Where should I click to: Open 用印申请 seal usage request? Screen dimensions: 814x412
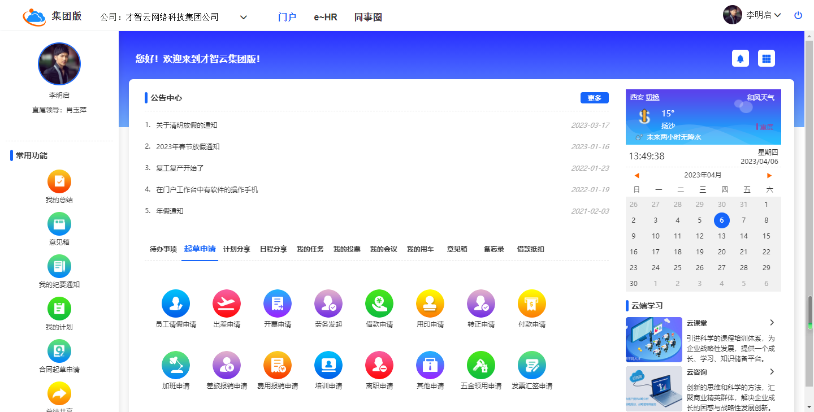point(430,303)
